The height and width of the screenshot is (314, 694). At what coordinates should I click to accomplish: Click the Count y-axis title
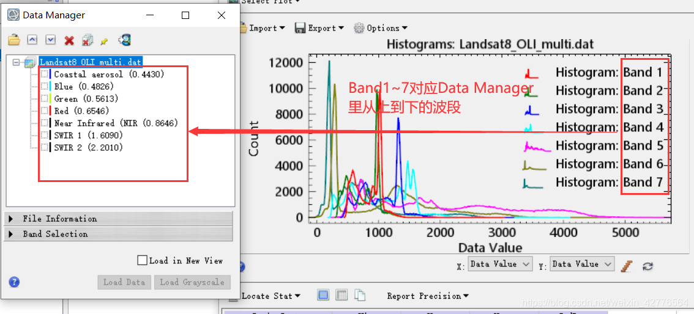coord(253,140)
